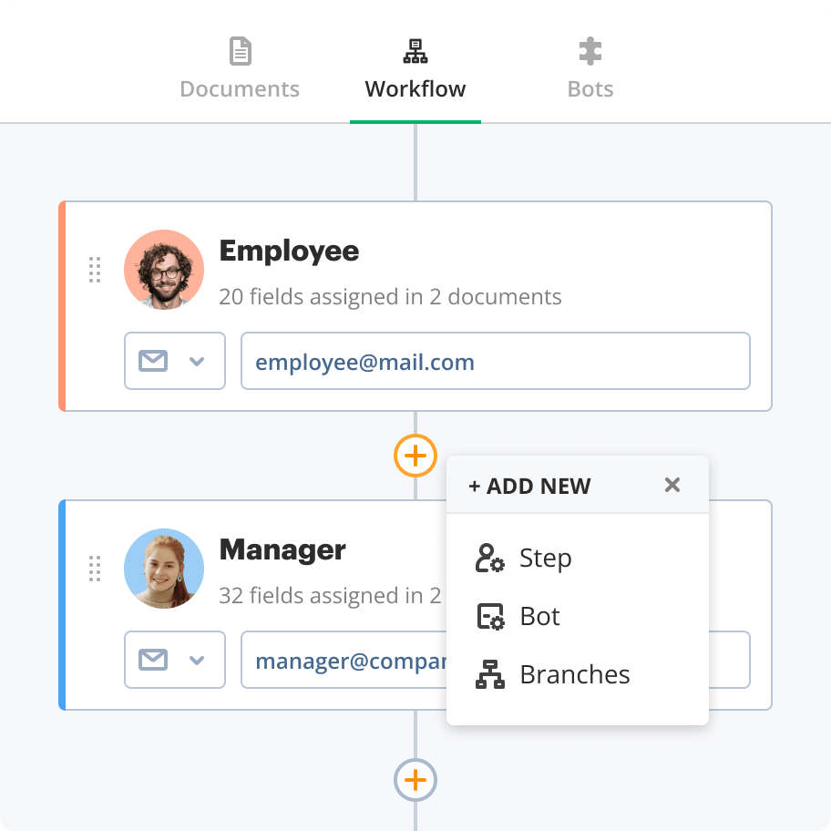Click the drag handle on the Employee step

point(95,270)
